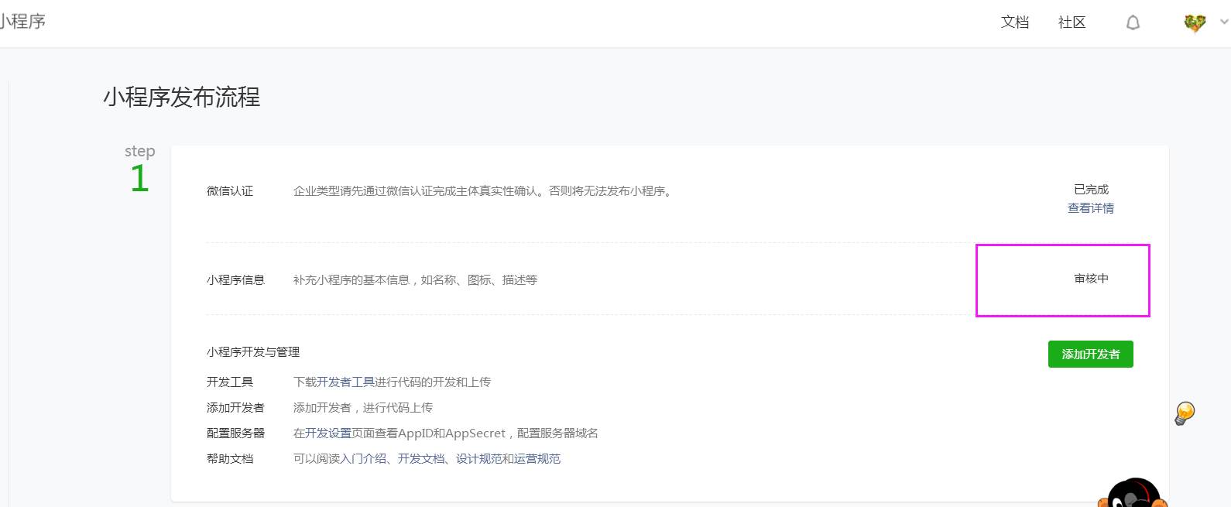This screenshot has width=1231, height=507.
Task: Click the QQ penguin mascot icon
Action: 1133,493
